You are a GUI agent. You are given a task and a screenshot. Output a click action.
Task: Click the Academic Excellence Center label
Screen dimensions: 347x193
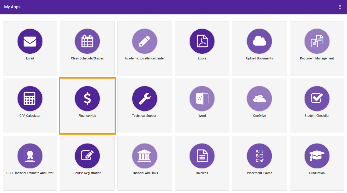point(145,58)
